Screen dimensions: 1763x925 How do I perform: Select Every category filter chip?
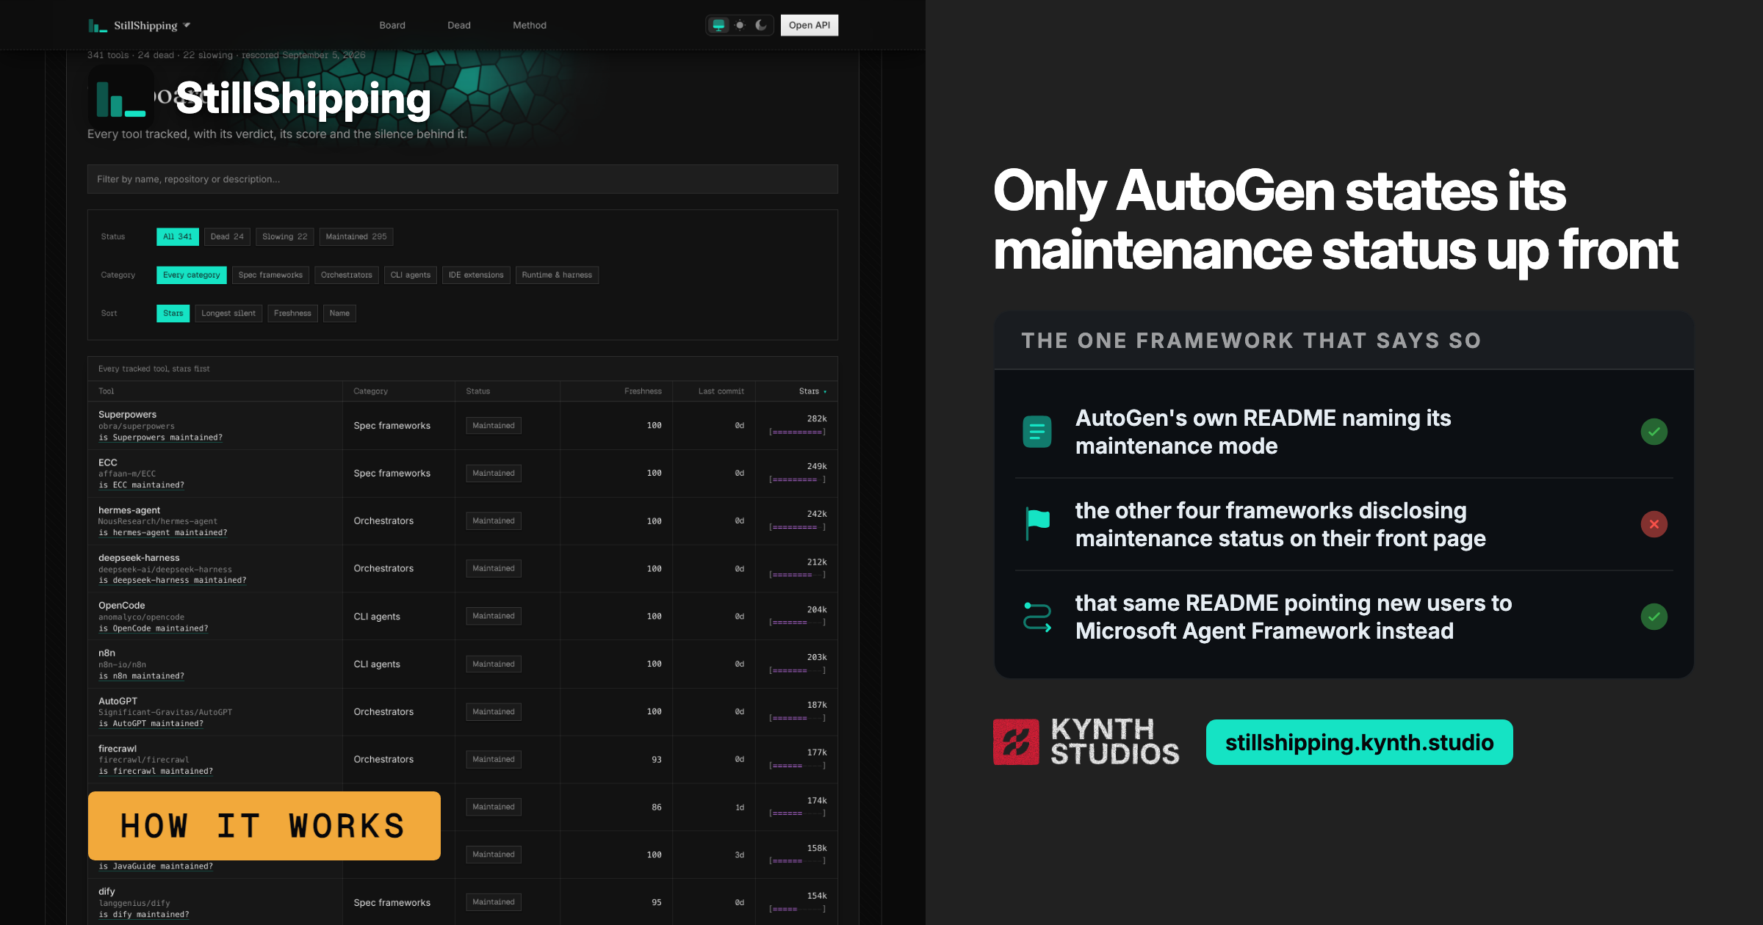click(x=192, y=275)
